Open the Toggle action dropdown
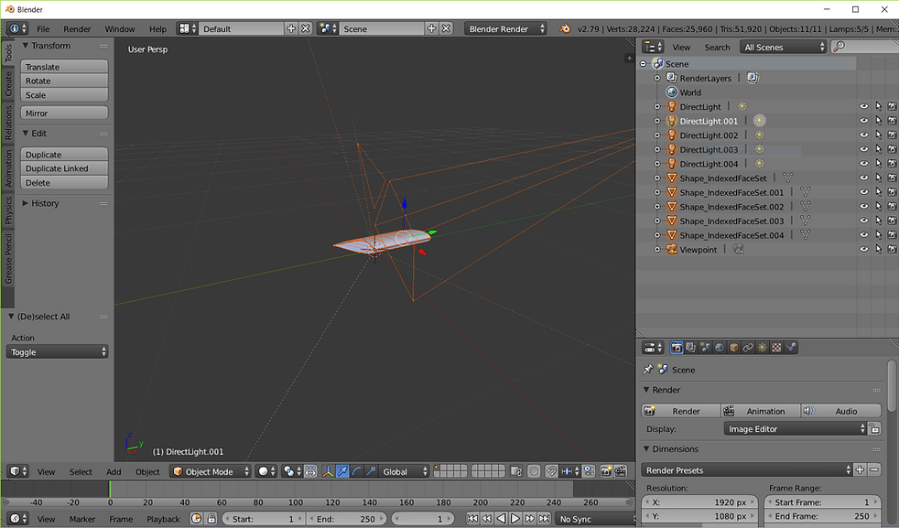The height and width of the screenshot is (528, 899). (x=58, y=352)
